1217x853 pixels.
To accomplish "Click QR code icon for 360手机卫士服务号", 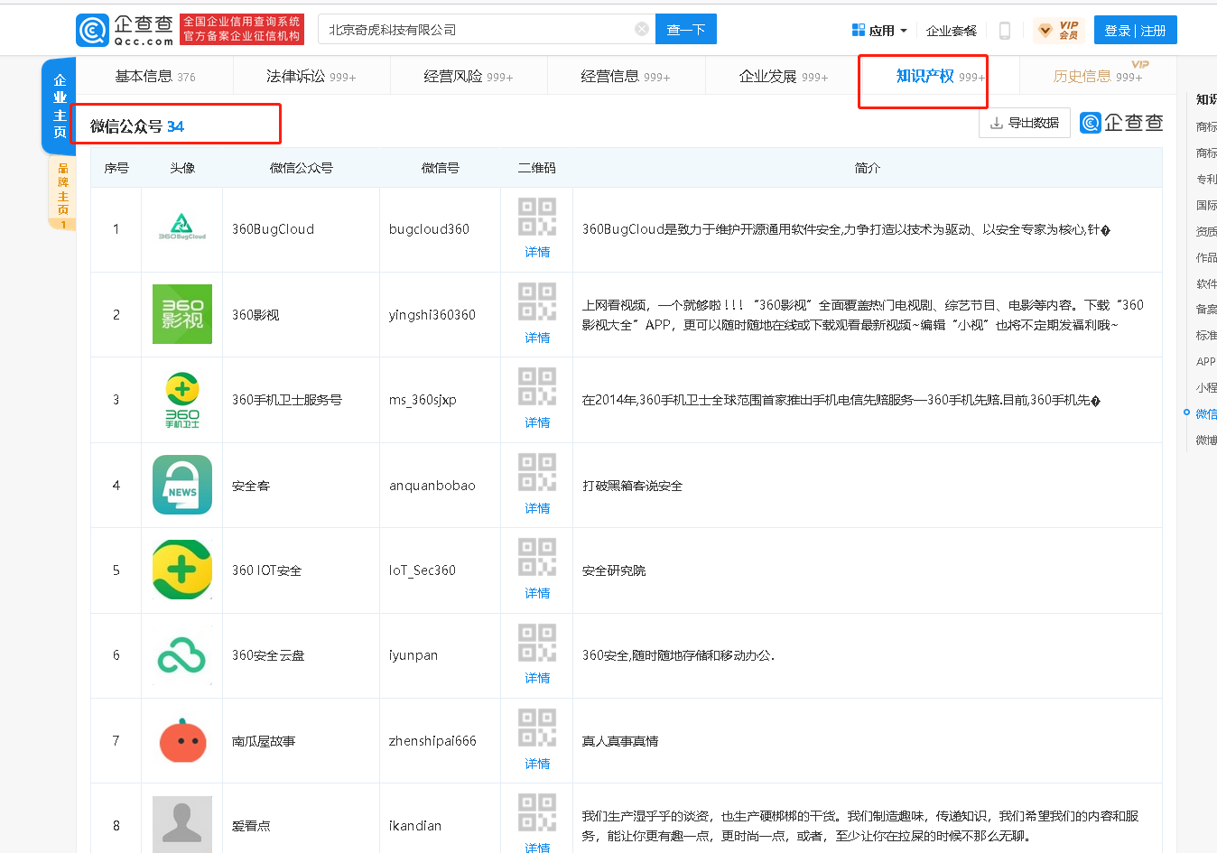I will point(537,387).
